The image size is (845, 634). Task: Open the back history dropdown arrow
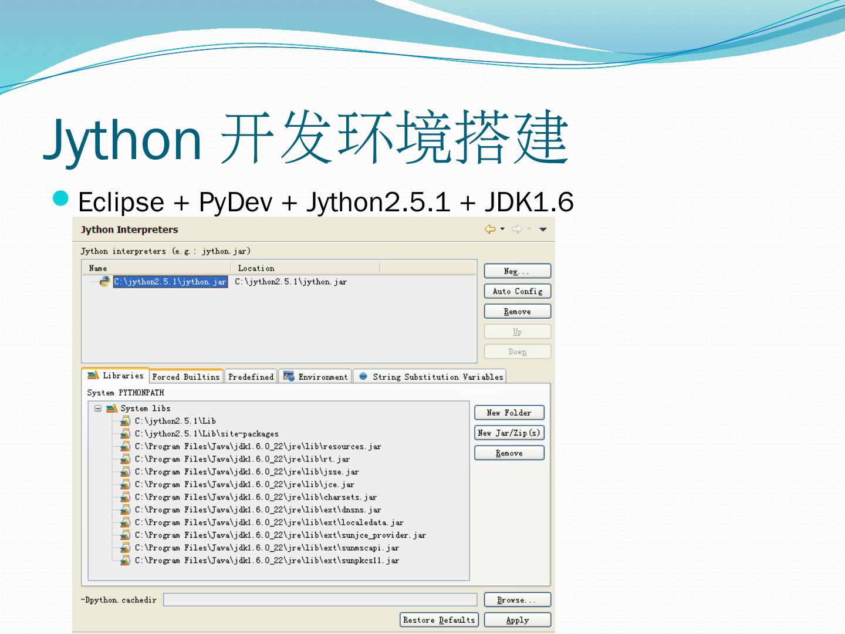tap(502, 230)
